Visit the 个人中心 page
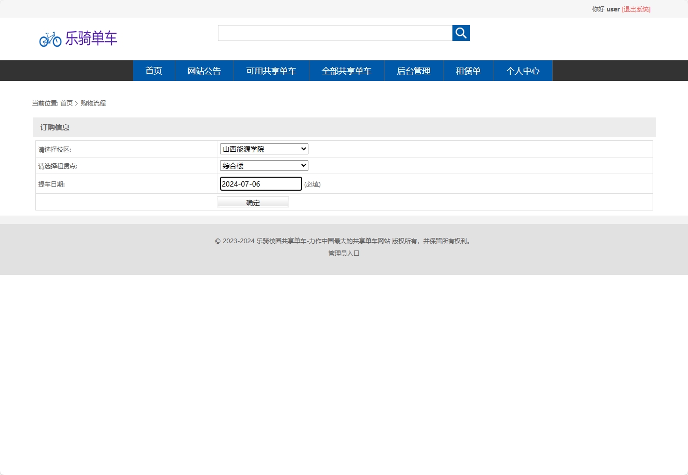 pos(523,71)
